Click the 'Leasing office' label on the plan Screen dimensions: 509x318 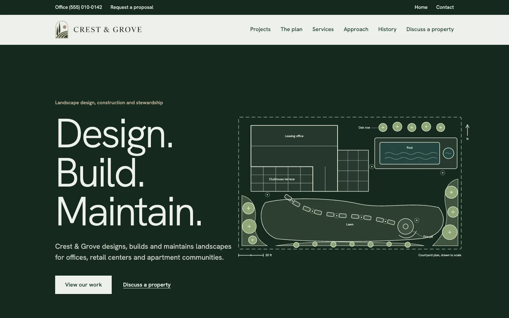[294, 136]
